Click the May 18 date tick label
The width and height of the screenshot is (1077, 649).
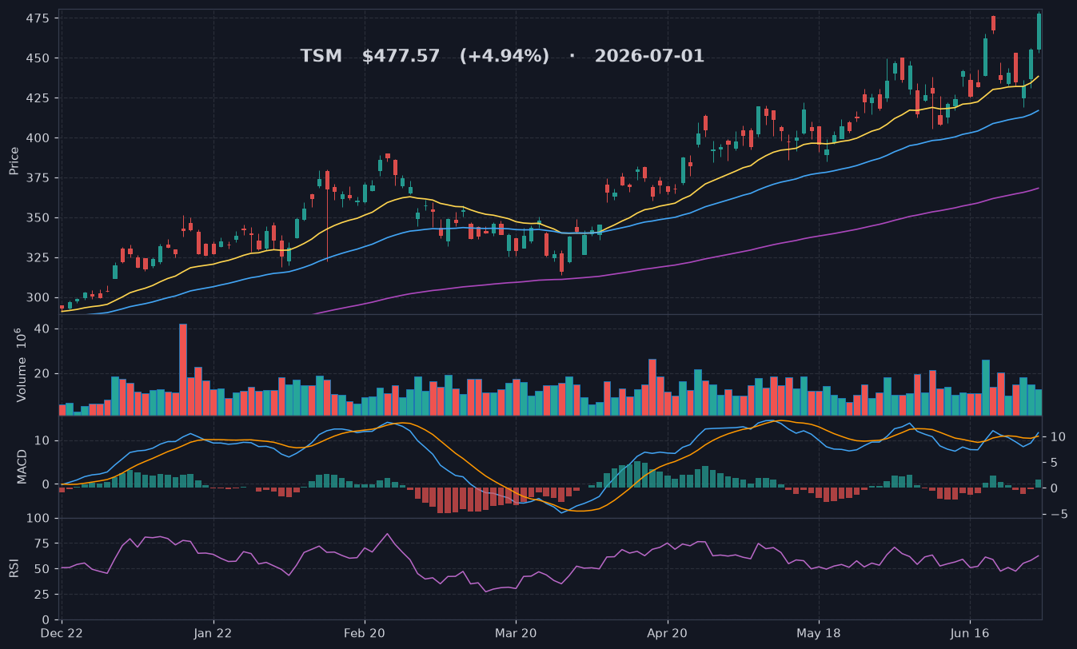[x=819, y=633]
